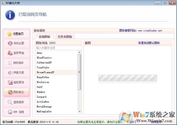177x125 pixels.
Task: Open the 壁纸搜索 magnifier icon
Action: [10, 102]
